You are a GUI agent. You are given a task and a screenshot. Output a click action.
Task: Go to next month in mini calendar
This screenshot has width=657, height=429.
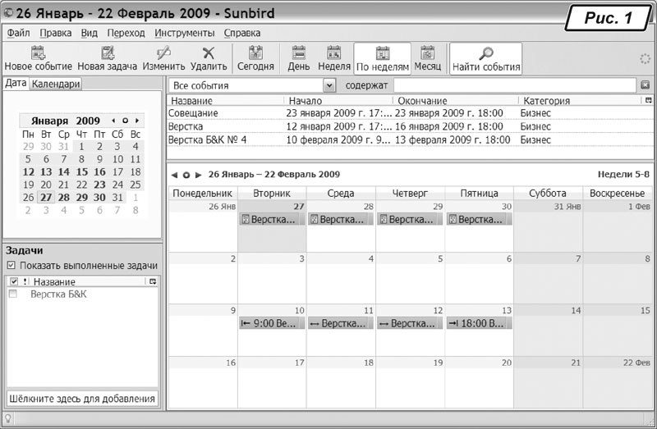(137, 121)
